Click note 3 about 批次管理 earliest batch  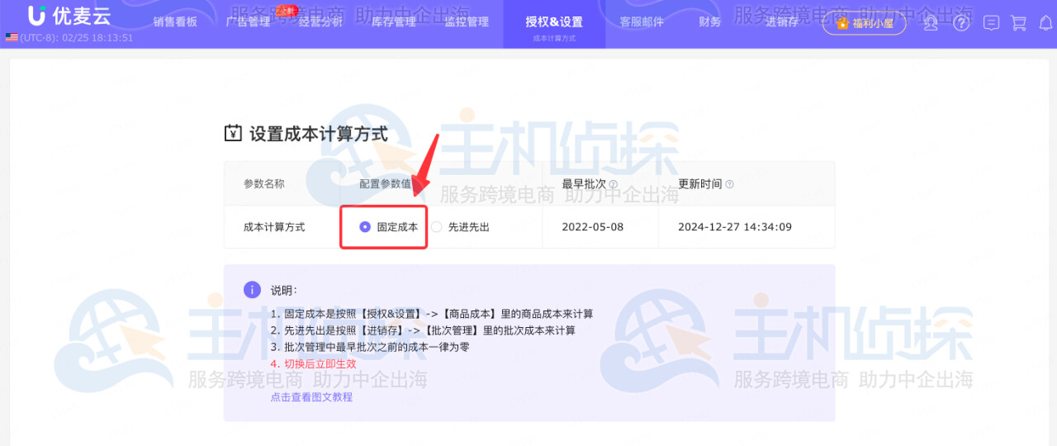click(x=370, y=347)
